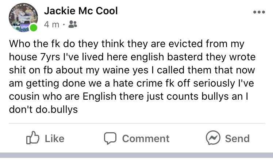Open Jackie Mc Cool's profile picture
The width and height of the screenshot is (273, 164).
(22, 18)
